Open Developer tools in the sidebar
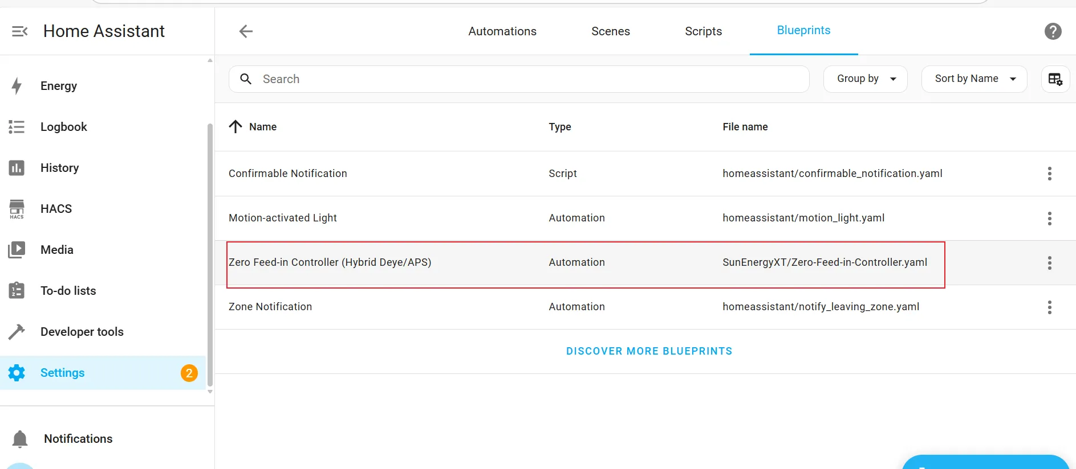 [x=82, y=332]
